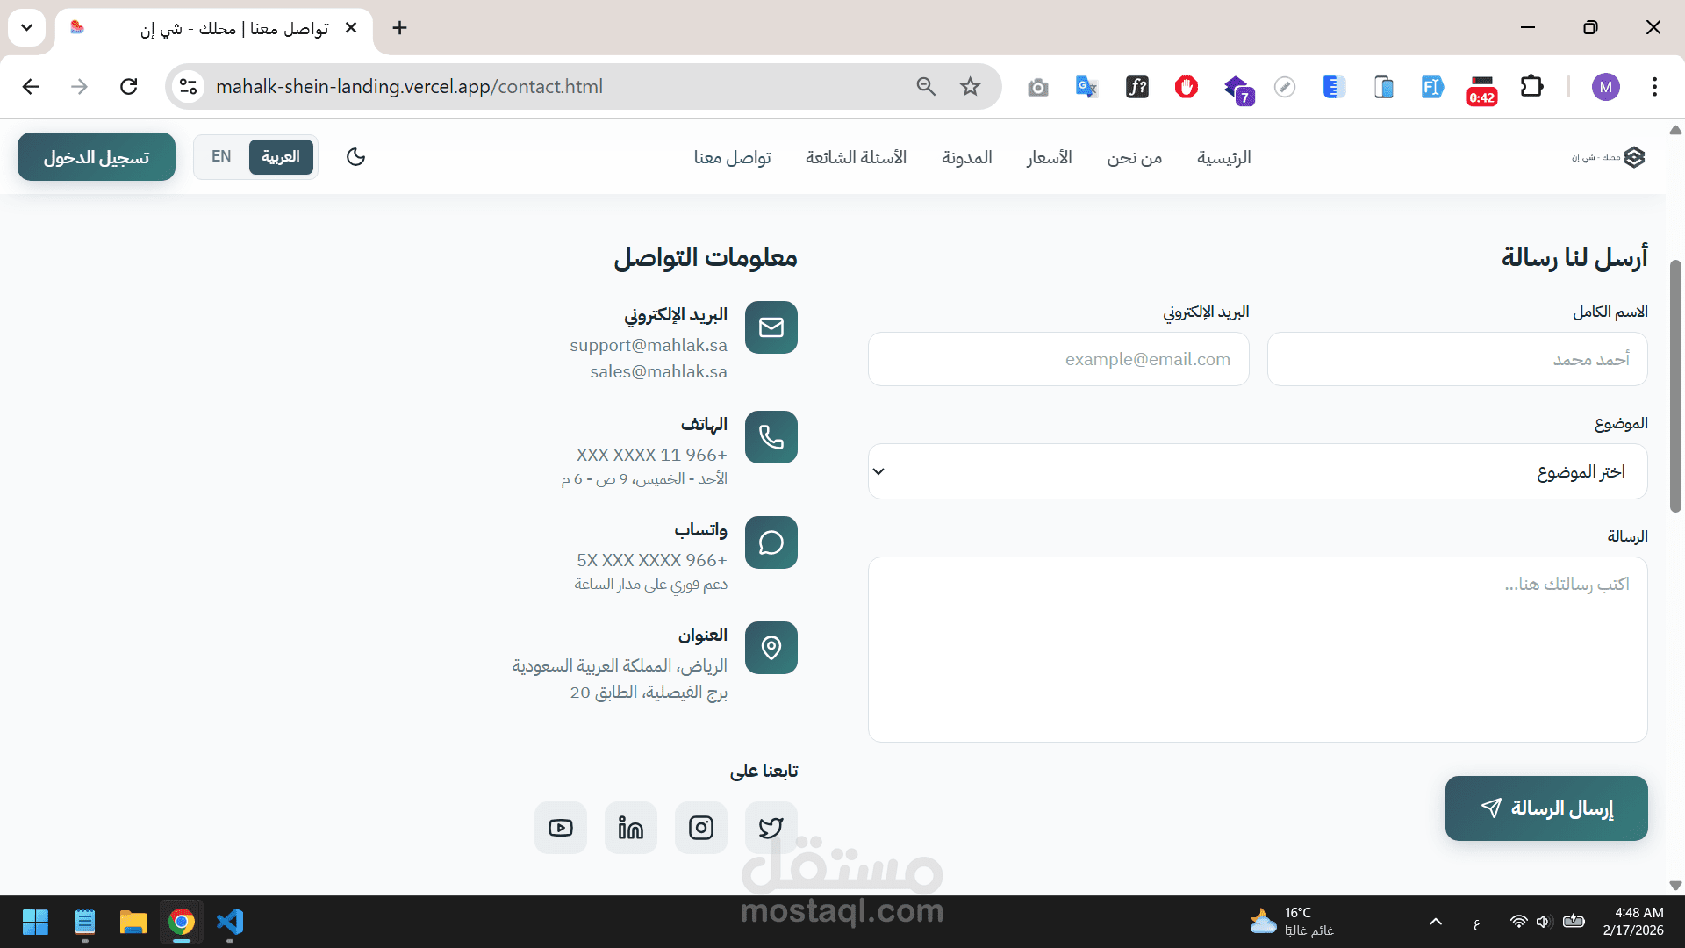
Task: Click the phone contact icon
Action: (771, 437)
